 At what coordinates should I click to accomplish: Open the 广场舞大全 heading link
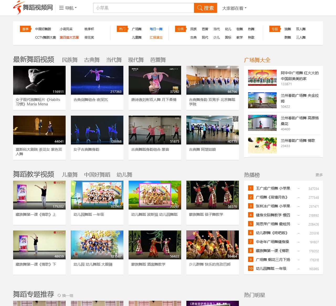pos(257,60)
